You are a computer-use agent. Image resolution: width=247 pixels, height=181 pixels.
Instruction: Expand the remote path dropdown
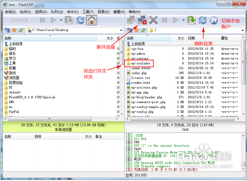click(243, 30)
